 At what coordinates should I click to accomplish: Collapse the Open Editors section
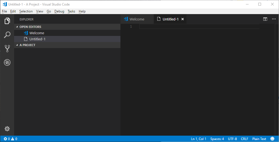(17, 27)
